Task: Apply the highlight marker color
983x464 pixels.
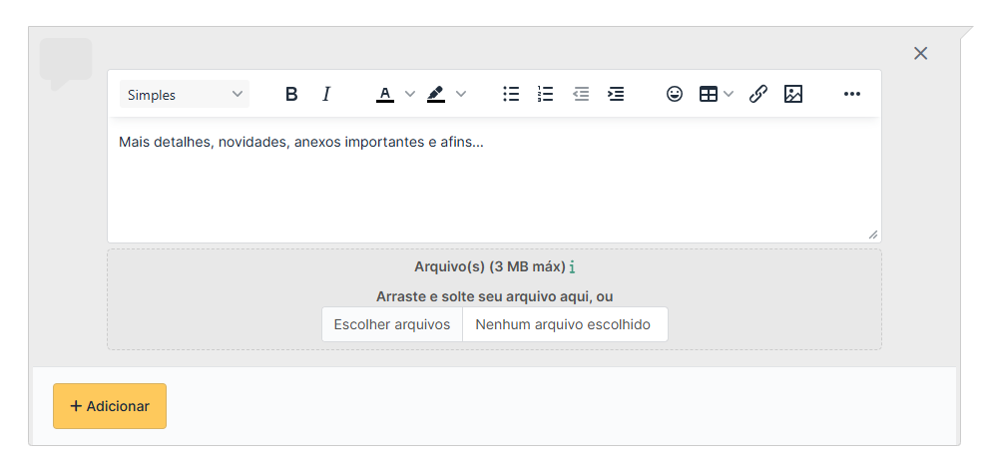Action: click(435, 94)
